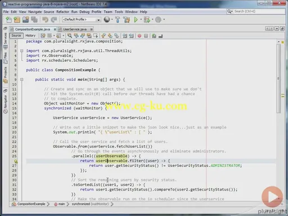Click the New Project toolbar icon

coord(17,19)
